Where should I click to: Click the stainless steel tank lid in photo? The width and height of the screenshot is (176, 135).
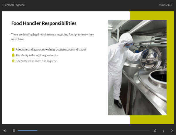click(151, 58)
